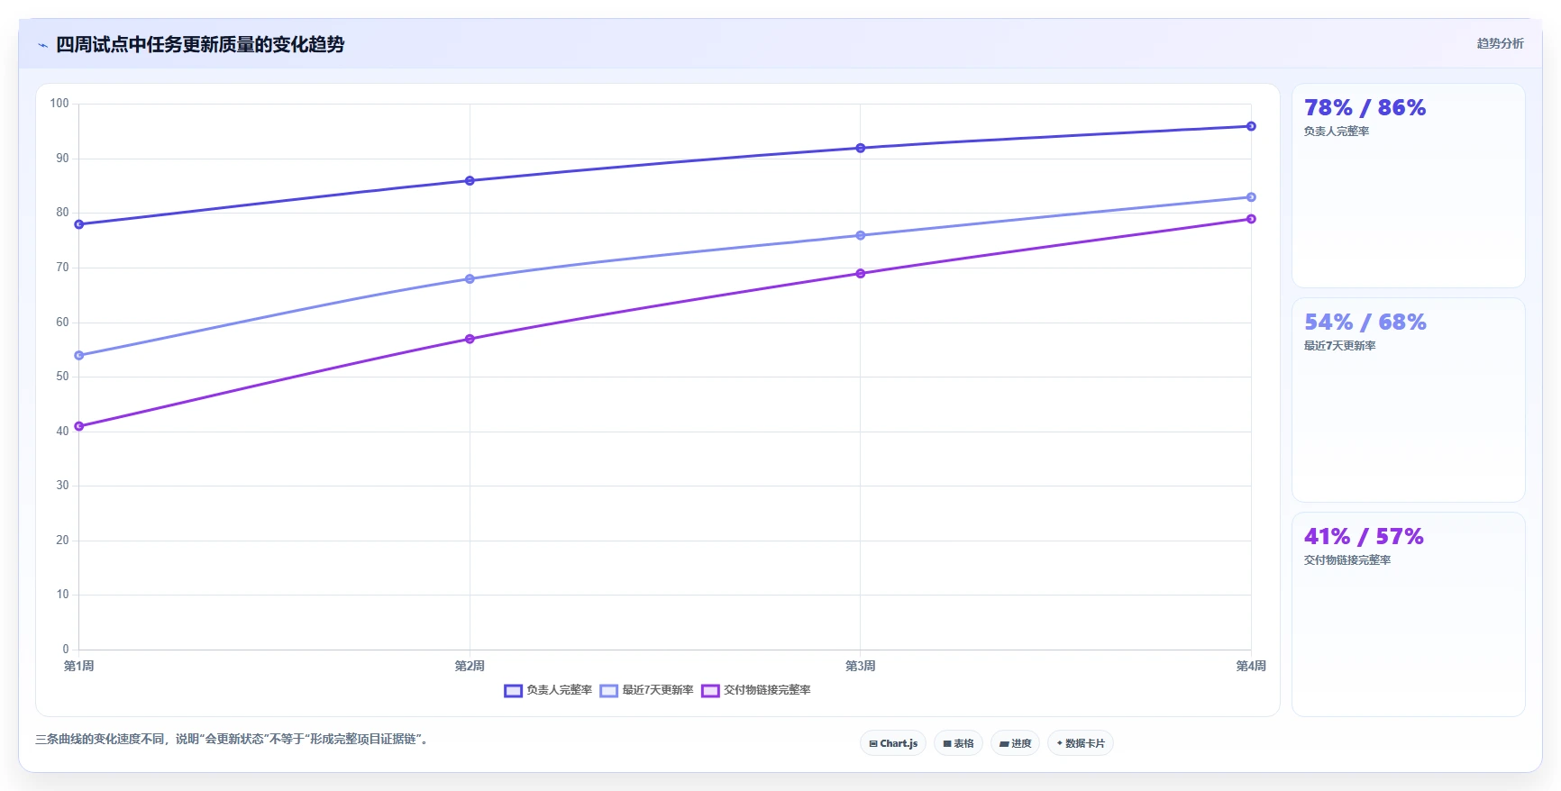
Task: Select the 78% / 86% stat card
Action: [1408, 186]
